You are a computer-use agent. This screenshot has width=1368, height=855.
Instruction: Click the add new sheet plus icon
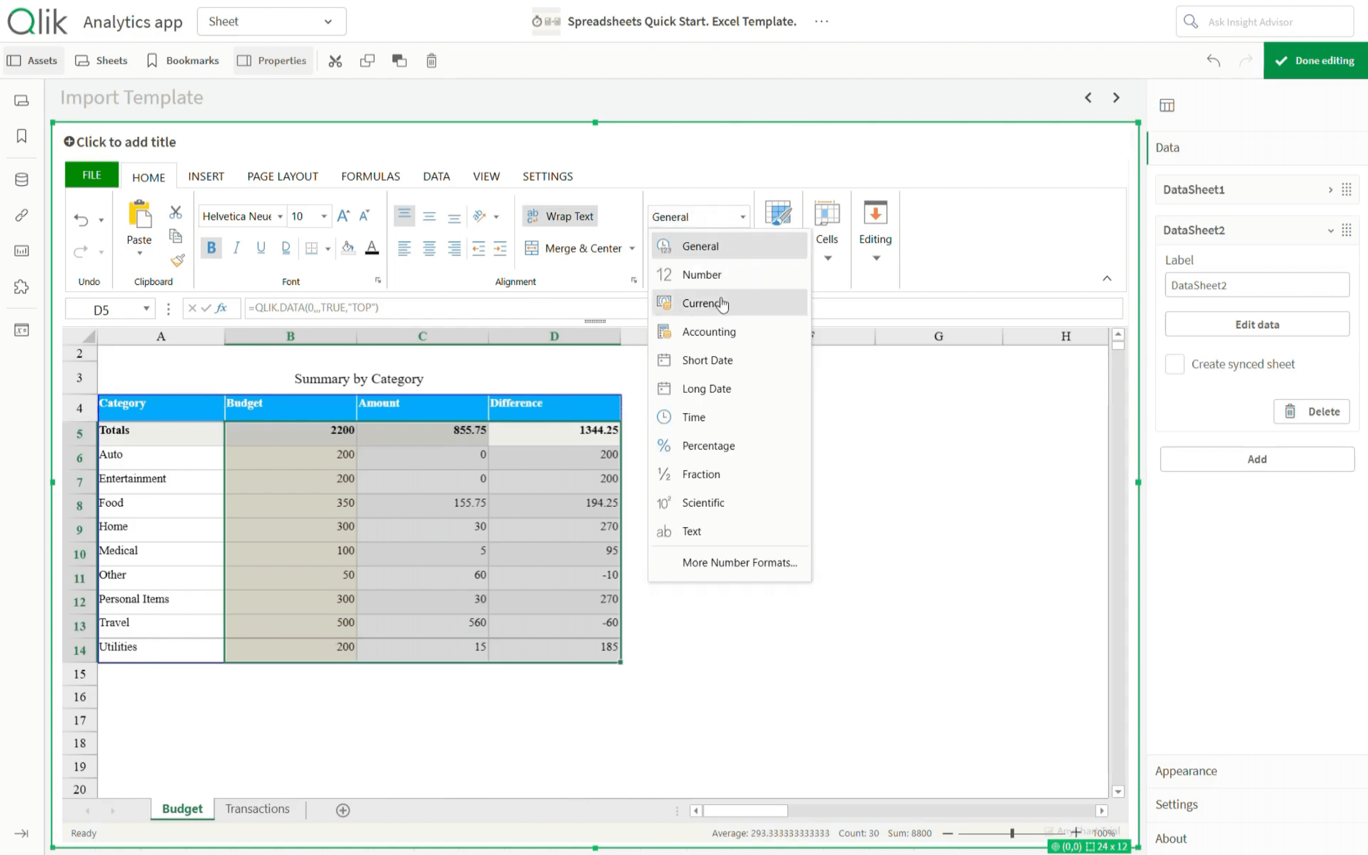[343, 810]
